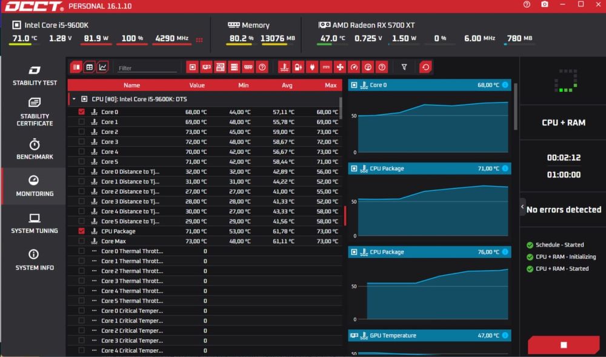This screenshot has width=606, height=357.
Task: Check the Core Max checkbox
Action: 81,241
